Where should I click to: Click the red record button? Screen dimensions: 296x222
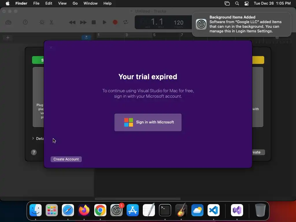(115, 22)
